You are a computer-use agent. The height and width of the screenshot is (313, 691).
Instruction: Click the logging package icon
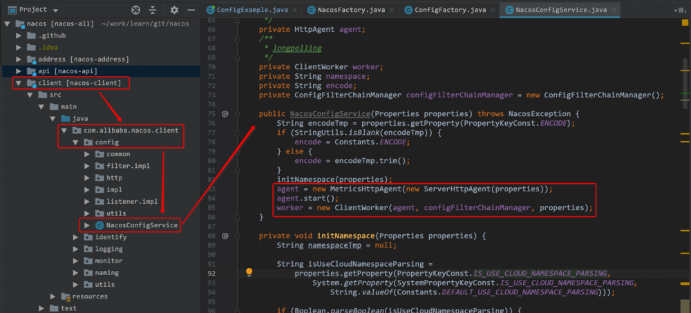88,249
